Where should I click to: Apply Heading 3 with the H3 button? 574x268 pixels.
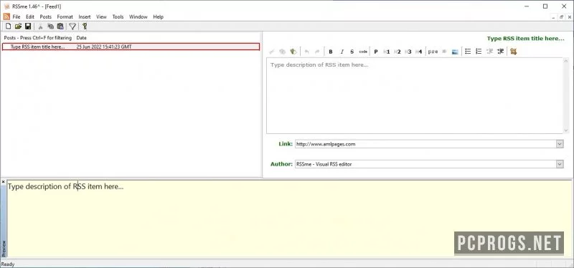(x=408, y=52)
